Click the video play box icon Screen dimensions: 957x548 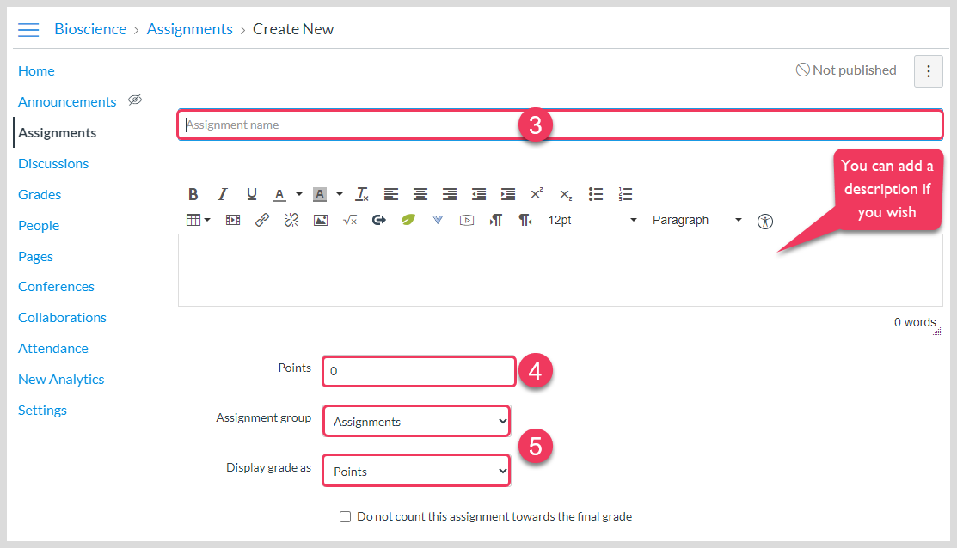coord(467,220)
